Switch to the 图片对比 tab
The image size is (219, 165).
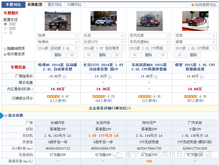tap(55, 5)
